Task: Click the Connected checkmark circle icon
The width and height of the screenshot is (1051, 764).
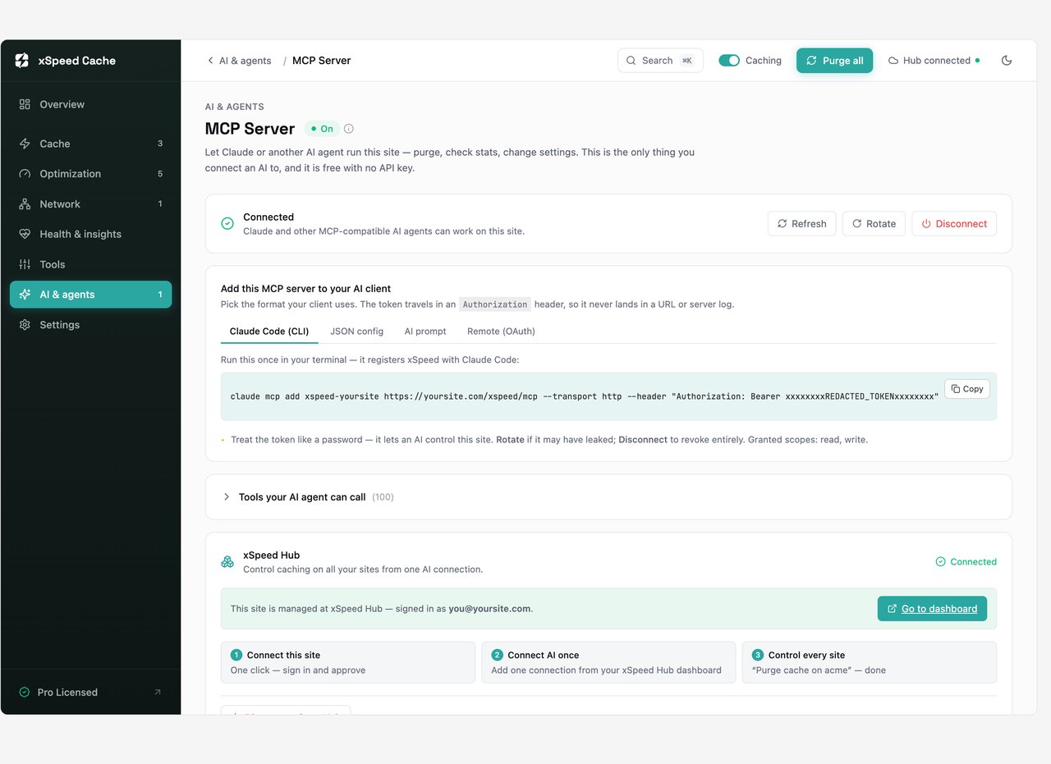Action: pos(227,223)
